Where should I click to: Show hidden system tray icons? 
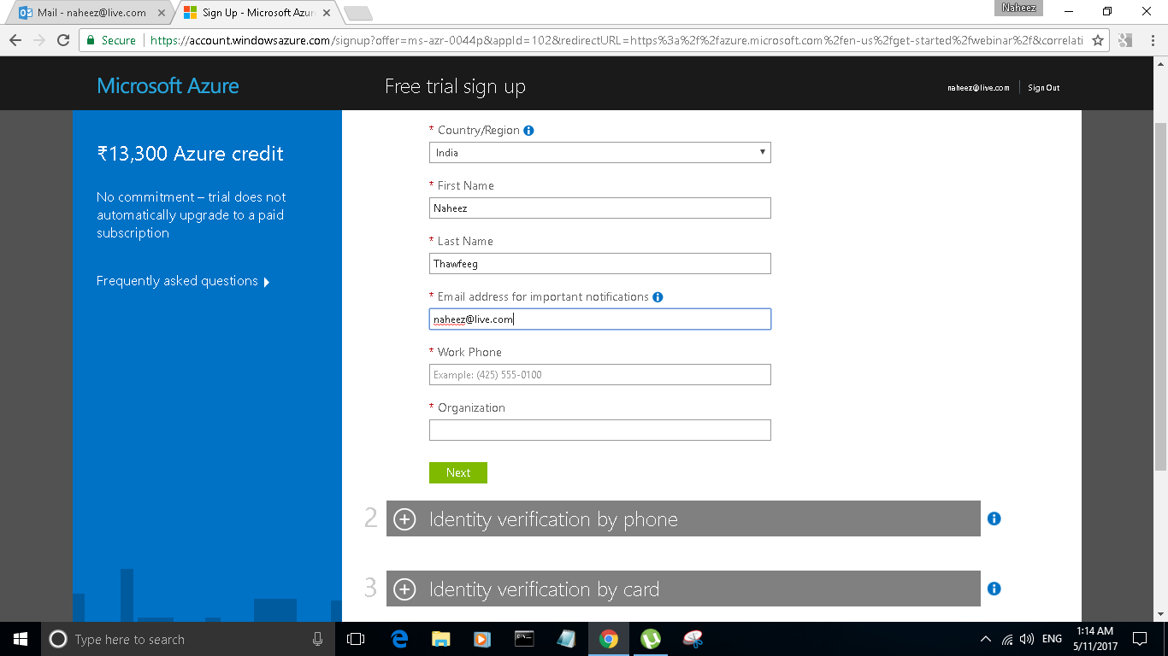pos(986,639)
